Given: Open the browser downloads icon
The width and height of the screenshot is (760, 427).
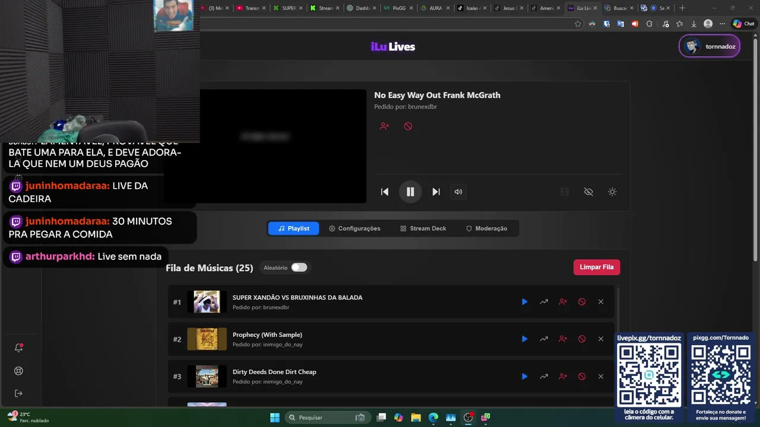Looking at the screenshot, I should [x=693, y=24].
